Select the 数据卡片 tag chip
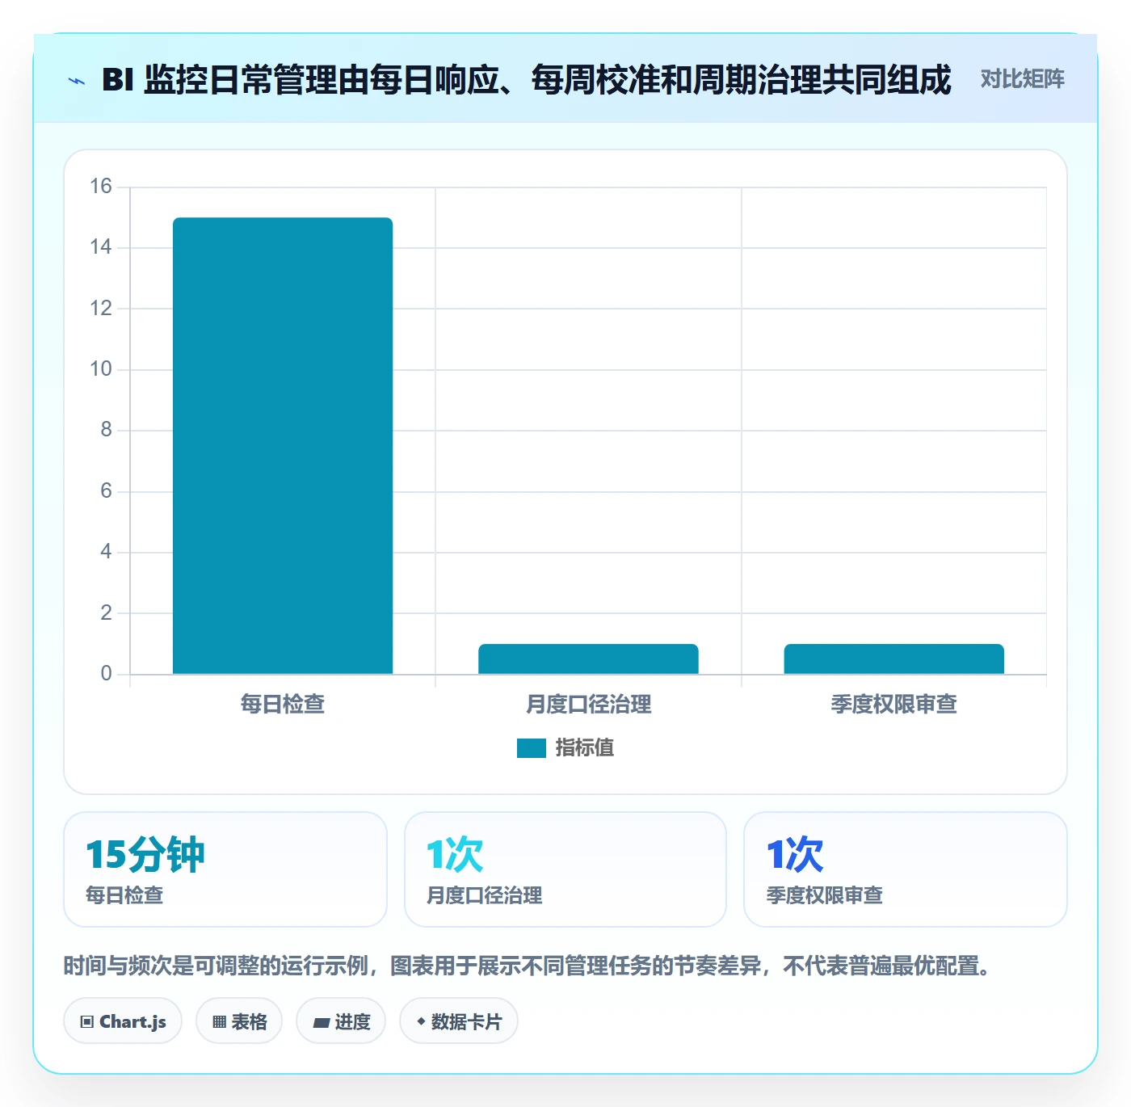1131x1107 pixels. pos(459,1021)
